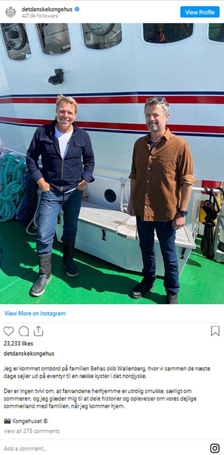Click the Instagram logo icon beside comment field
The image size is (224, 455).
pos(215,448)
